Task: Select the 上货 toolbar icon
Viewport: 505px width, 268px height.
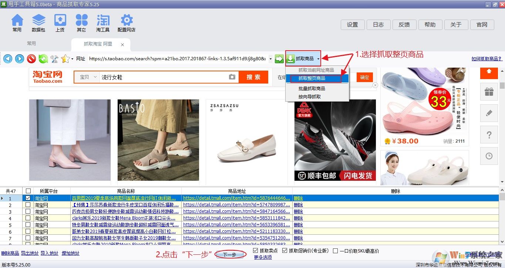Action: [60, 22]
